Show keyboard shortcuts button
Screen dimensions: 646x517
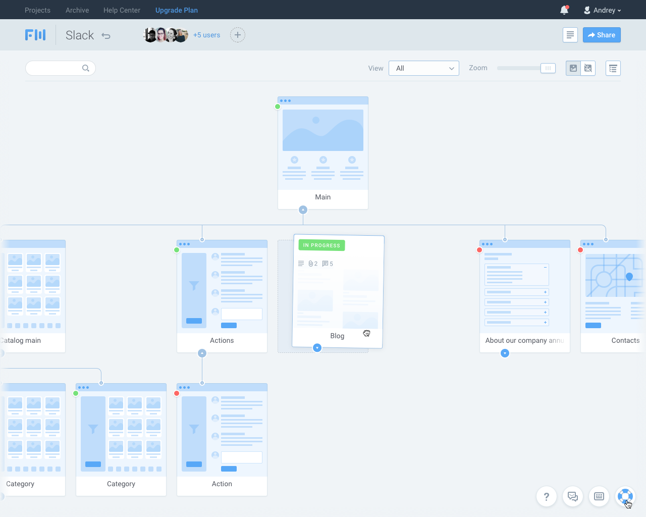click(x=599, y=496)
